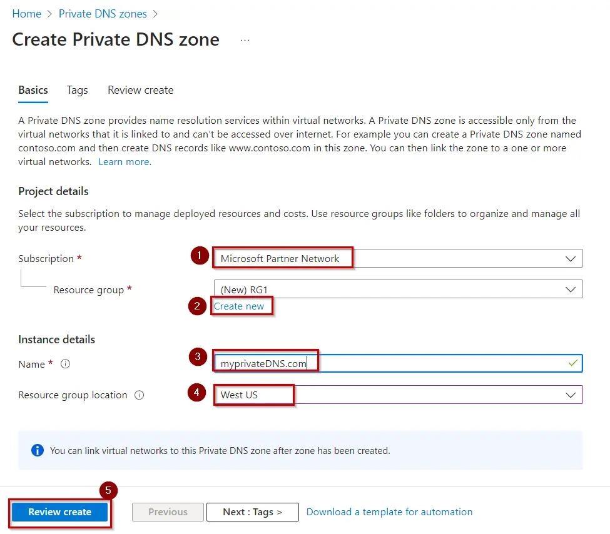Click the info icon beside Resource group location
The width and height of the screenshot is (610, 534).
(x=139, y=395)
